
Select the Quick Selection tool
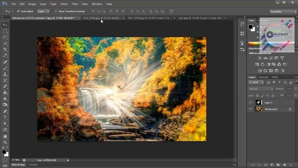[x=5, y=43]
